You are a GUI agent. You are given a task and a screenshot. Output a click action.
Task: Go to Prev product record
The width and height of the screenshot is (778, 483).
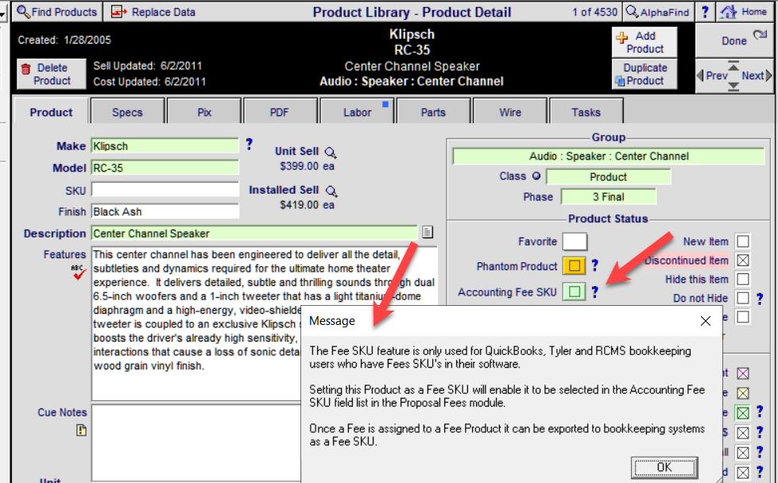point(712,75)
